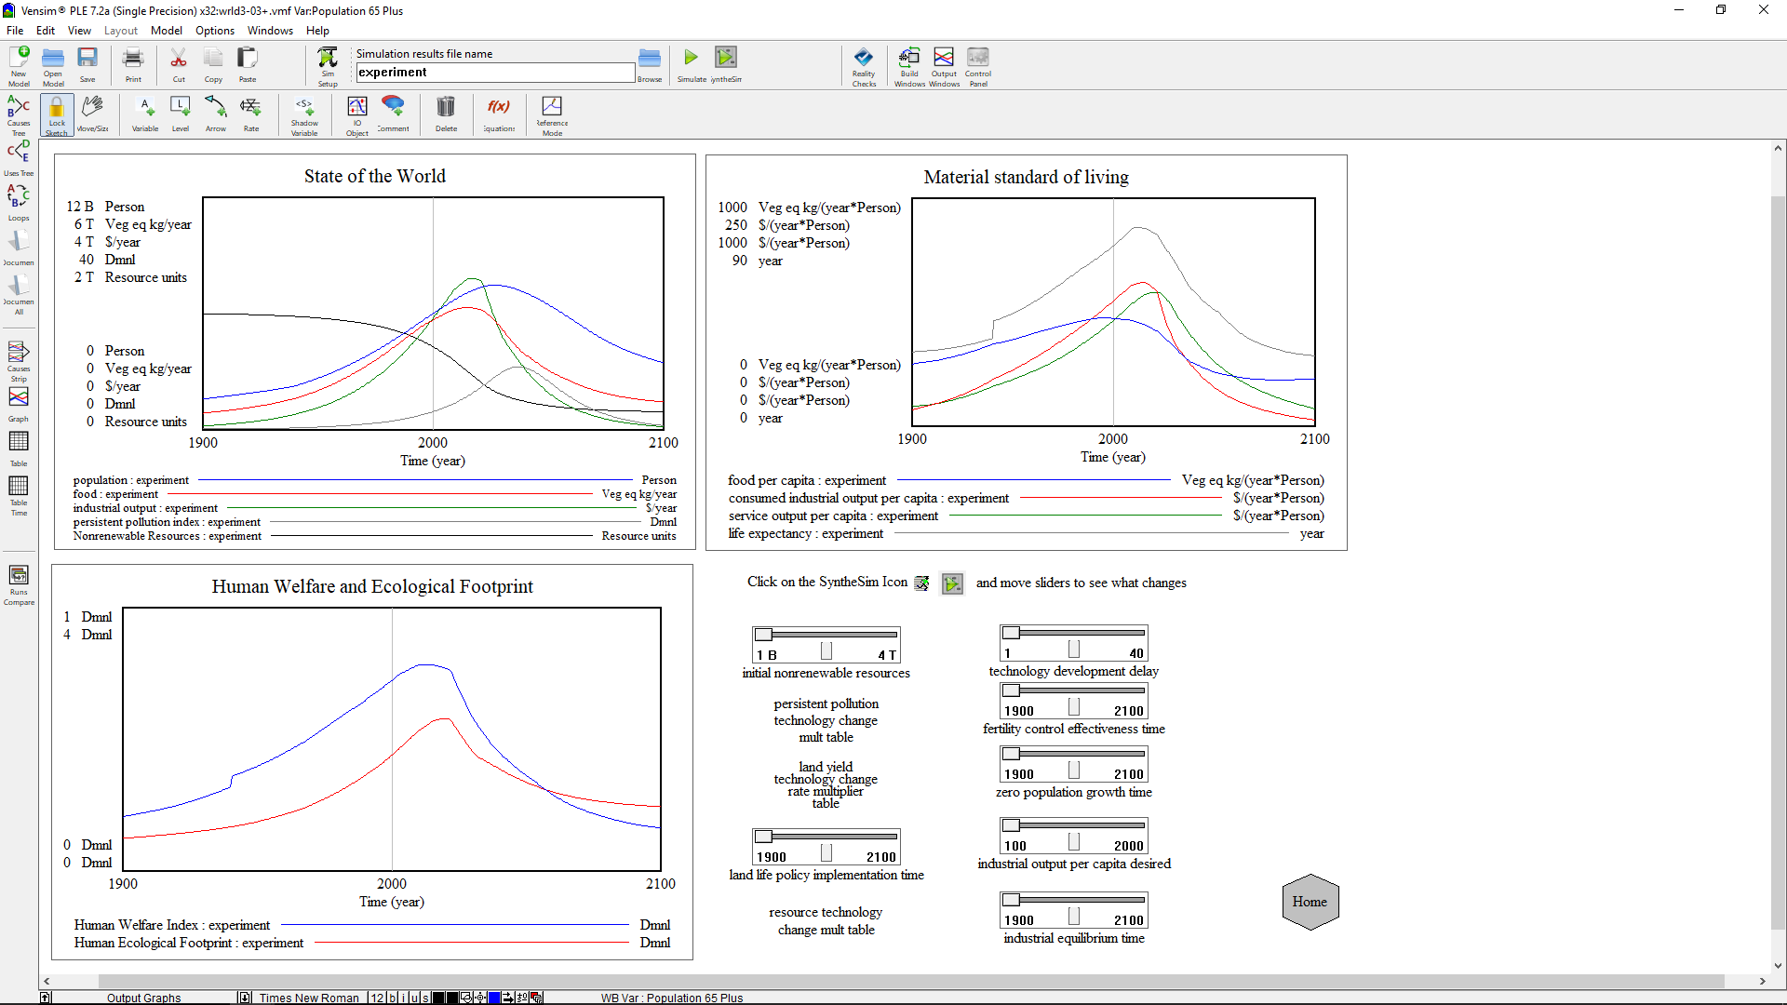Click the Home hexagon button
Screen dimensions: 1787x1005
(1310, 902)
